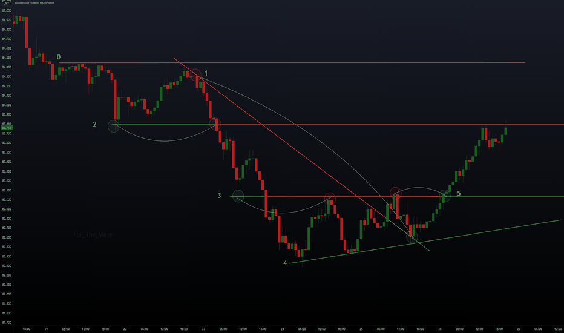This screenshot has width=564, height=333.
Task: Click the 82.000 price axis label
Action: click(7, 294)
